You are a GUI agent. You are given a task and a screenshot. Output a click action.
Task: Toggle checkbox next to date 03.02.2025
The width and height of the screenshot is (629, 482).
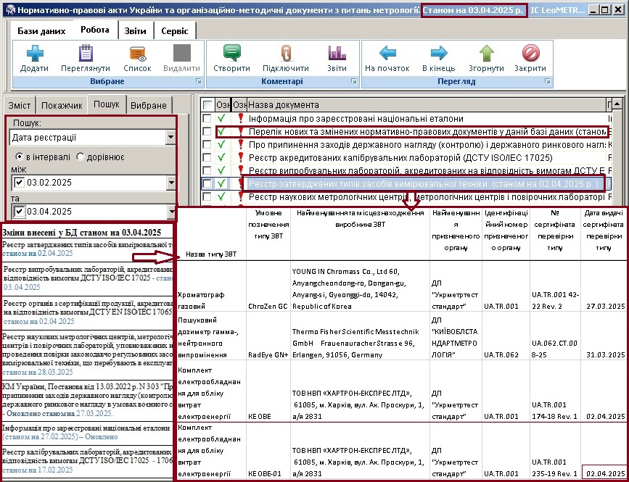(x=19, y=182)
